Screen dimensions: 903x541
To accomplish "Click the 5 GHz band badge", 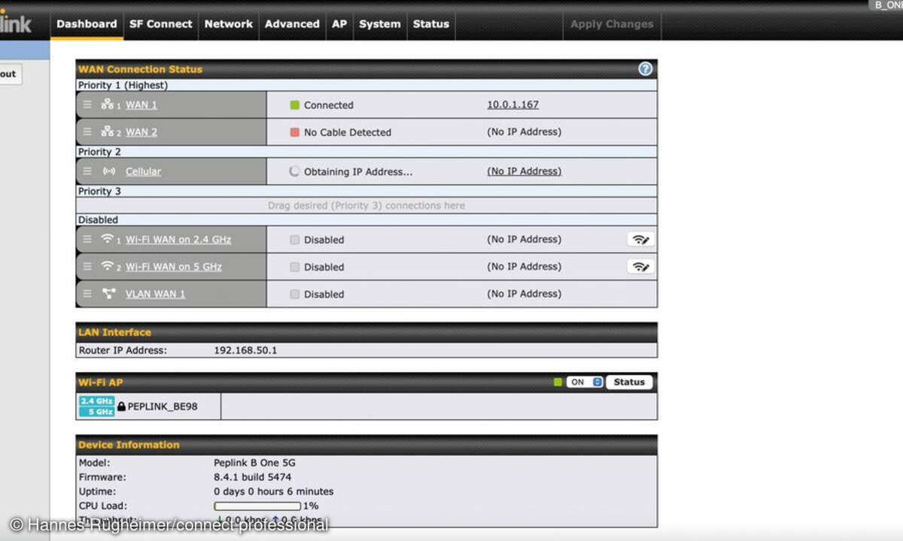I will pos(96,412).
